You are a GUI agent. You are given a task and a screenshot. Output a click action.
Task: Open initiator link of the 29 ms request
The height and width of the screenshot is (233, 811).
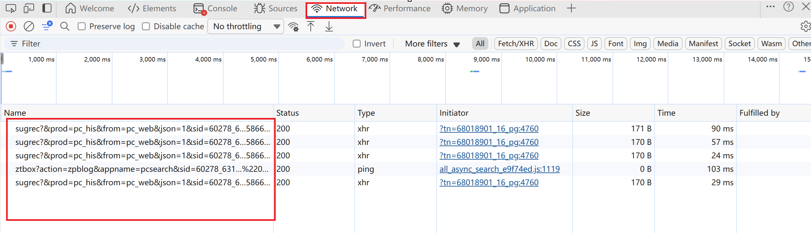coord(489,182)
